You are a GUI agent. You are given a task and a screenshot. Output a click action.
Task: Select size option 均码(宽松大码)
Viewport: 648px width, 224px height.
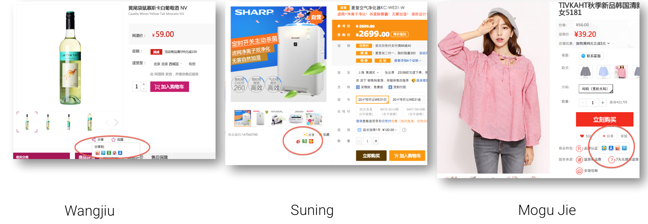596,89
